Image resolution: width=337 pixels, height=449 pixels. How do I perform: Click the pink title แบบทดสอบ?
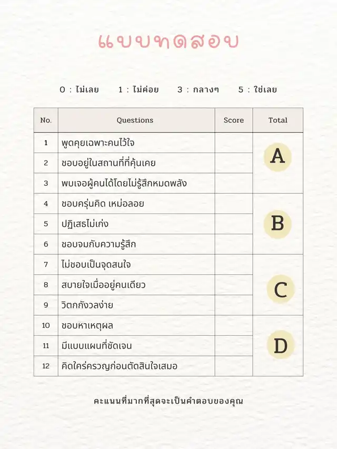168,41
